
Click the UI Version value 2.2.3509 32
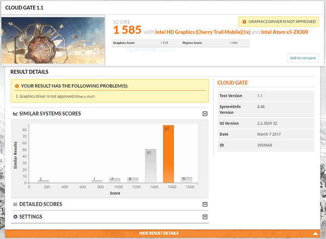[x=267, y=123]
